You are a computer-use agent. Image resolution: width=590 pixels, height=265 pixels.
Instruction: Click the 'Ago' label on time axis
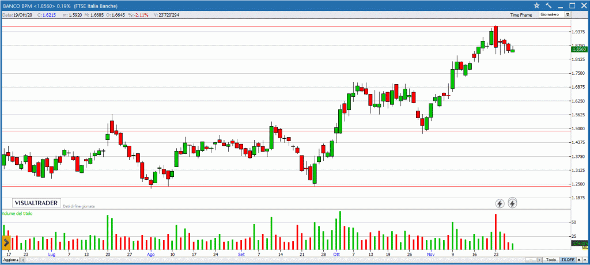point(151,255)
